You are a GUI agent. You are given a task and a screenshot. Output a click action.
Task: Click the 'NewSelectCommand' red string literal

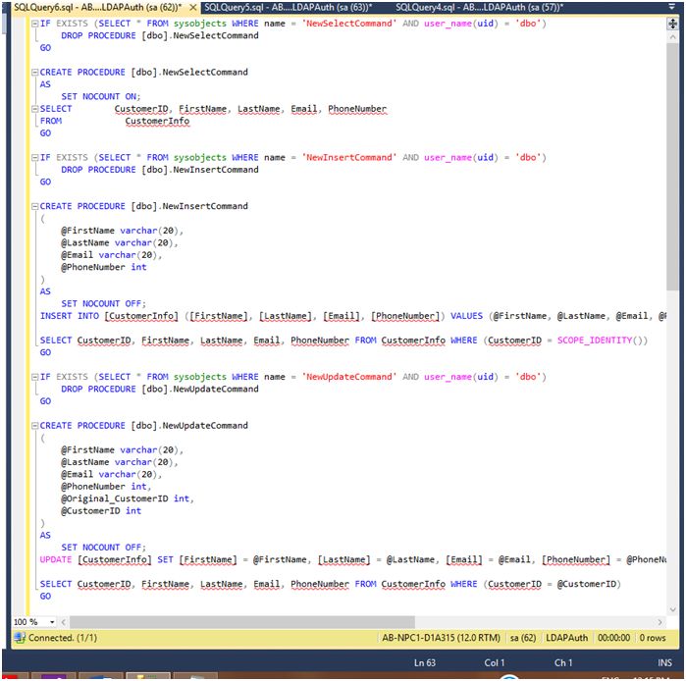click(349, 24)
